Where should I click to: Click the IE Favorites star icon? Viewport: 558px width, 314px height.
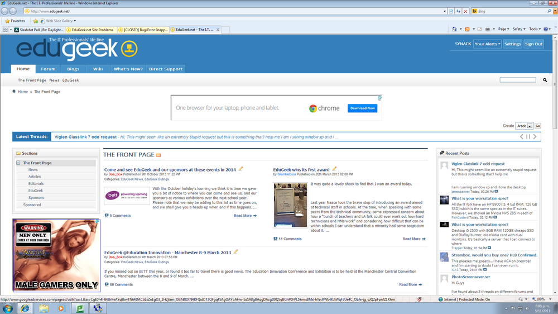point(7,21)
